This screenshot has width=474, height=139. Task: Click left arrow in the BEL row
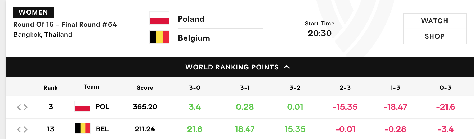[19, 129]
